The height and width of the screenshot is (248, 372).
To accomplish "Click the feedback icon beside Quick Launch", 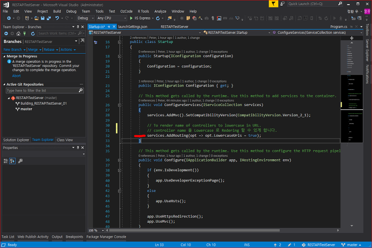I will coord(282,4).
